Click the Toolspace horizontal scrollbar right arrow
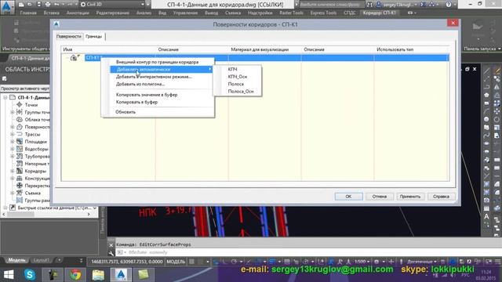502x282 pixels. pyautogui.click(x=89, y=215)
